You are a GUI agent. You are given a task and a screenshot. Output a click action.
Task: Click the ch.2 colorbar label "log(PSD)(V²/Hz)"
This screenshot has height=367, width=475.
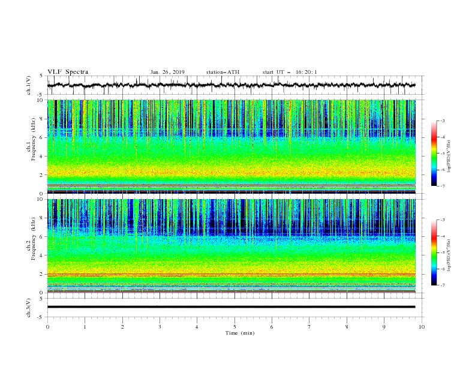(x=449, y=255)
